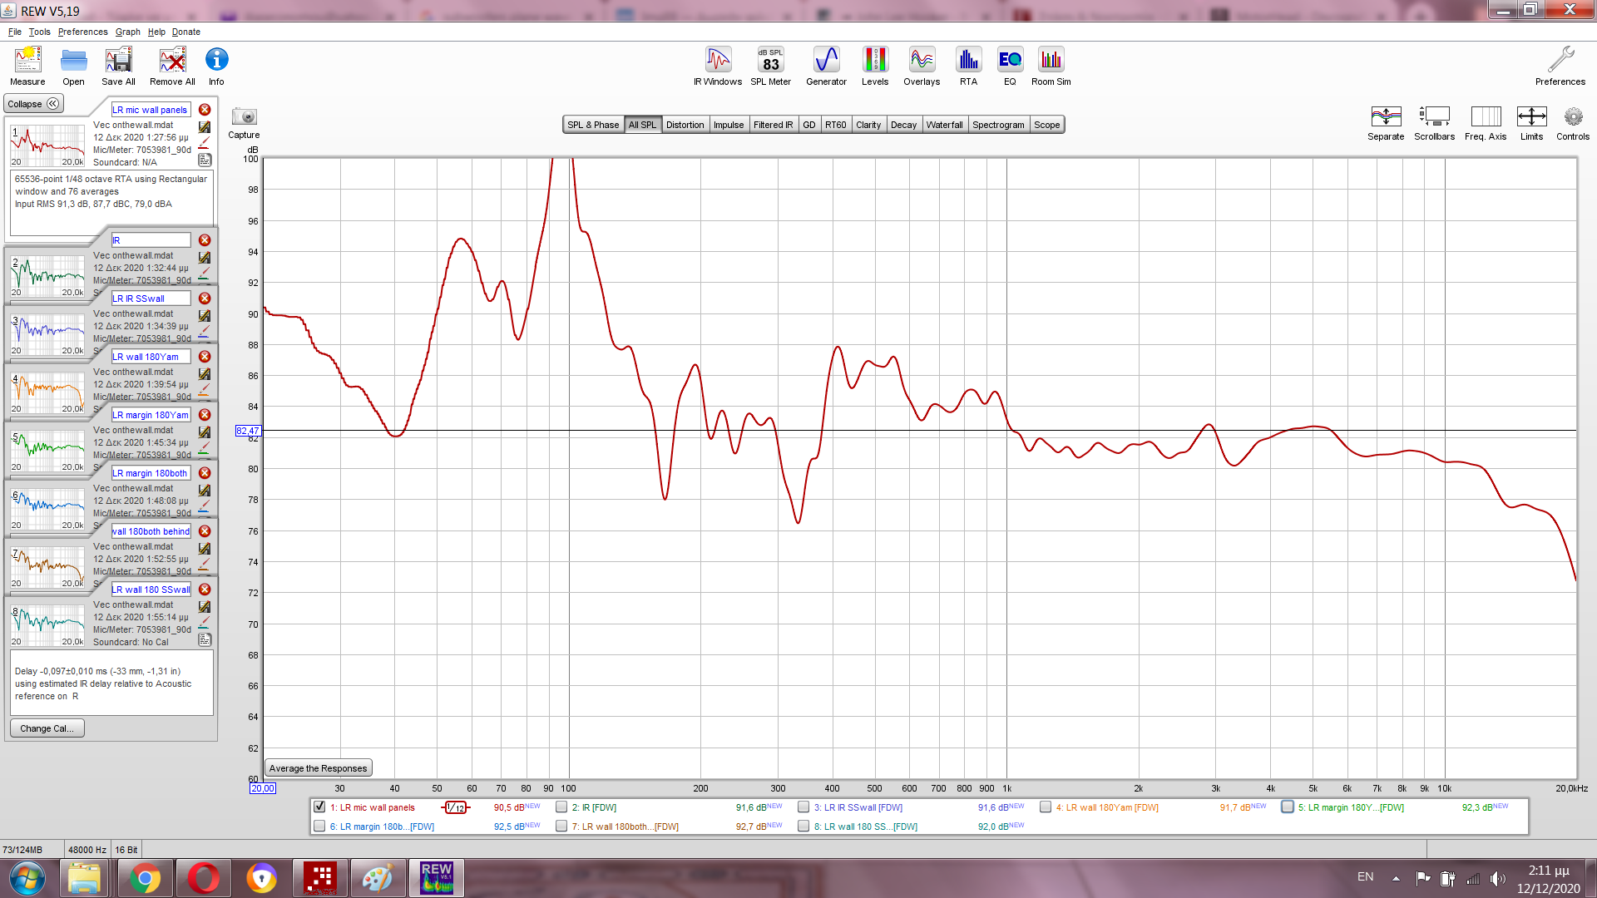Open the Help menu
Screen dimensions: 1597x898
[156, 32]
